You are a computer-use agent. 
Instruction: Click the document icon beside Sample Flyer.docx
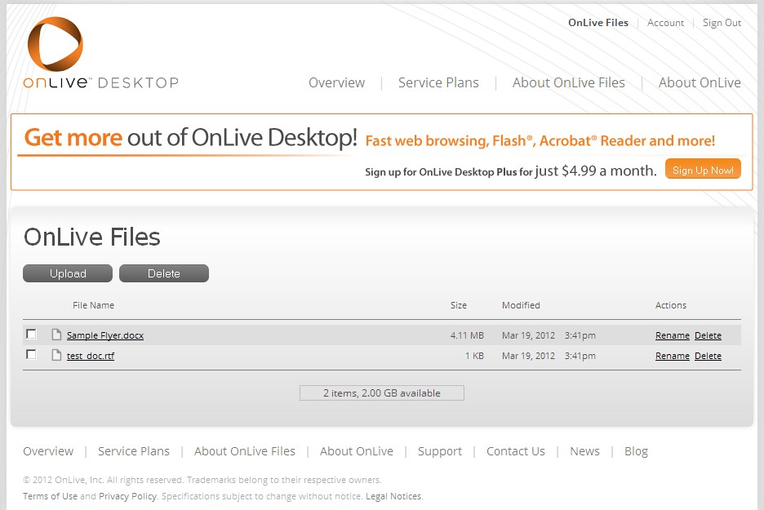point(56,335)
